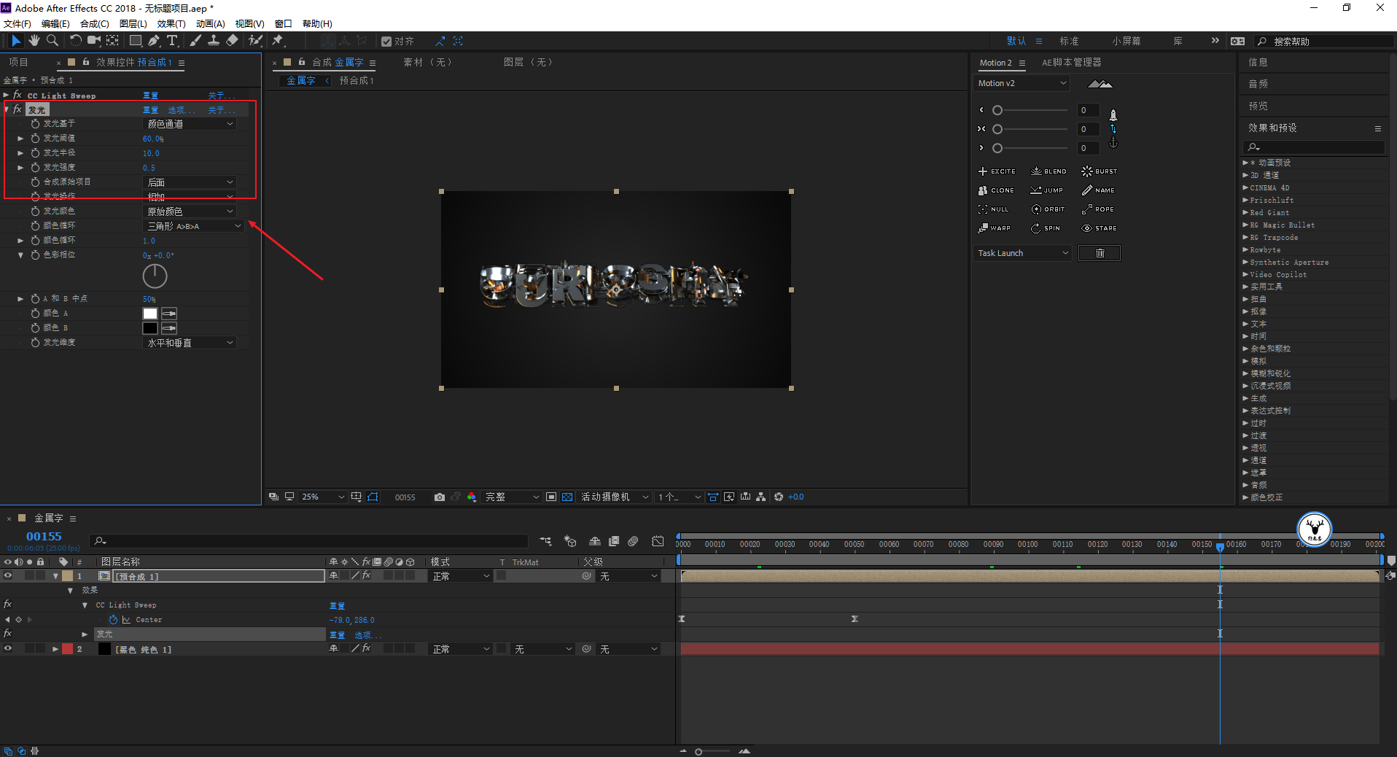Click 选项... link for the 发光 effect
The image size is (1397, 757).
[182, 110]
